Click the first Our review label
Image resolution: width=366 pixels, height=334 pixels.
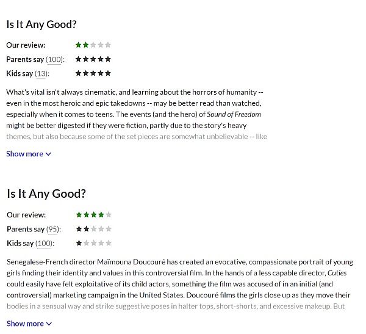pos(26,45)
